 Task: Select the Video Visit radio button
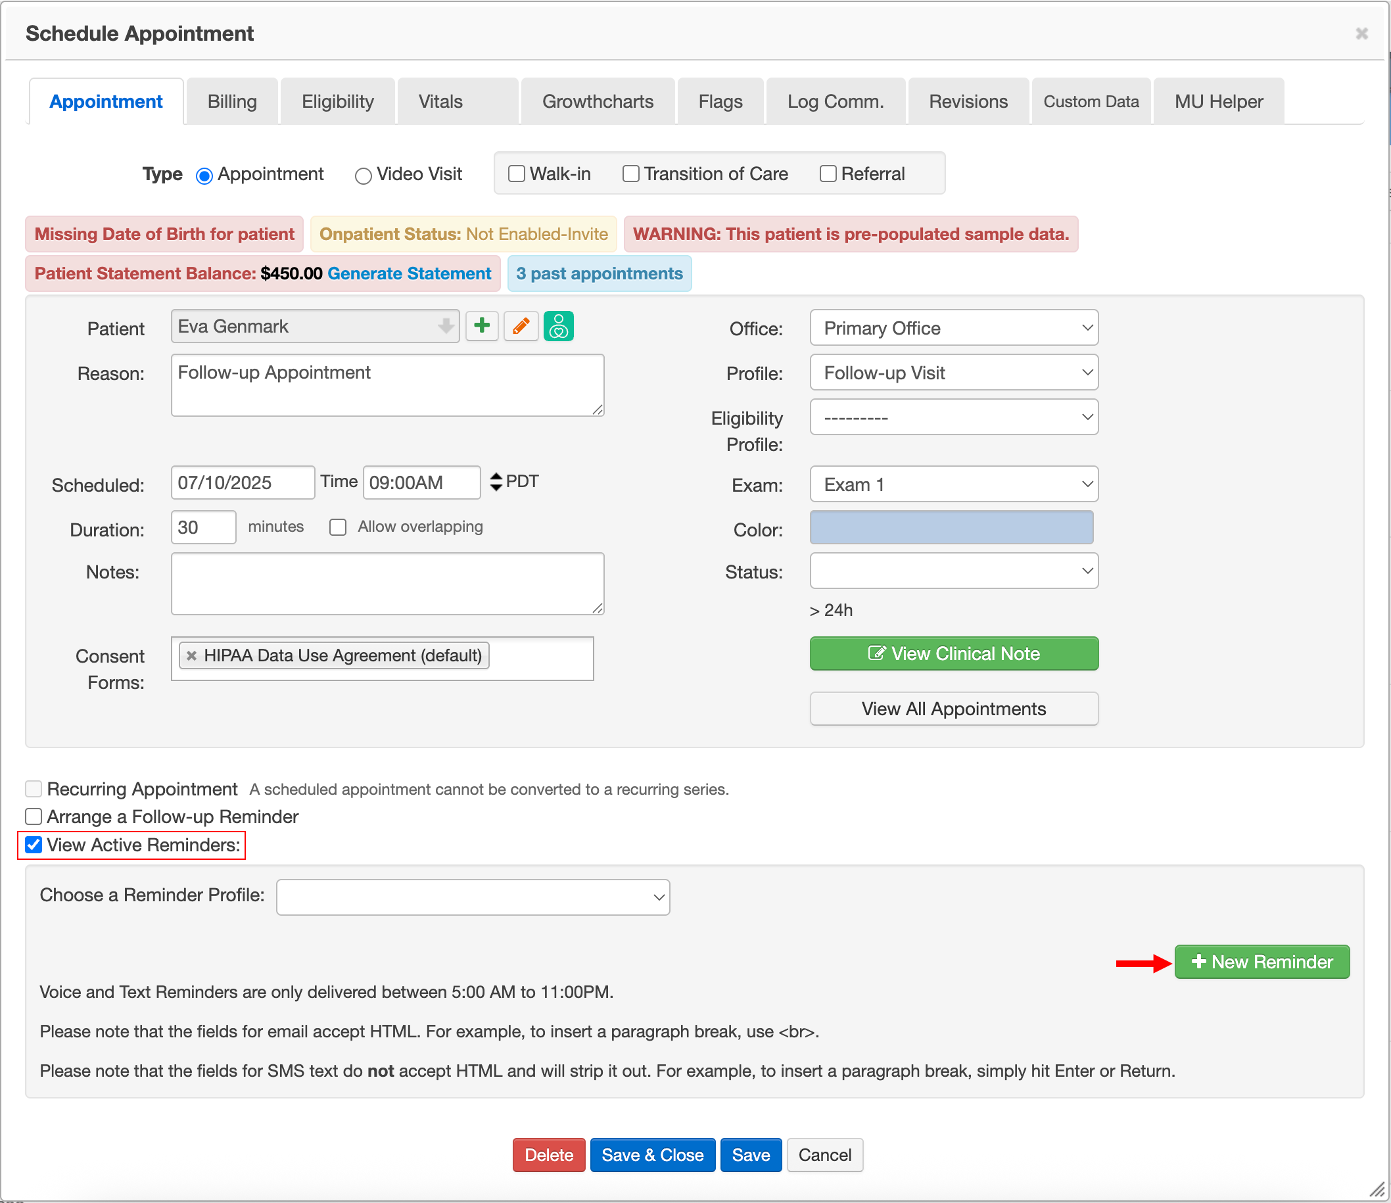point(363,176)
